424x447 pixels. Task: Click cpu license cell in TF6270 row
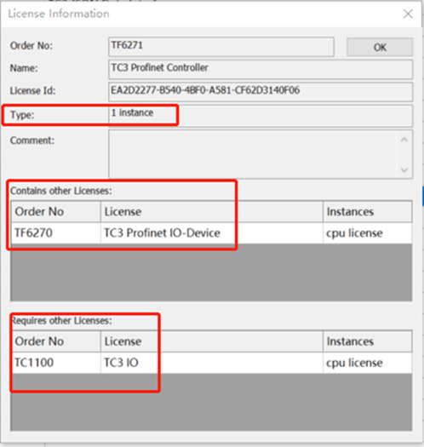click(368, 233)
